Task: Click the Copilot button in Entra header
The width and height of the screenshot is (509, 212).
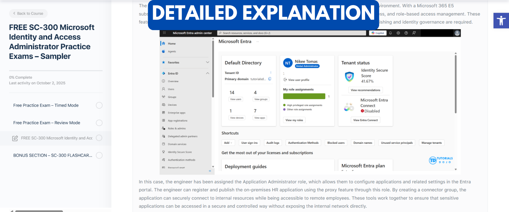Action: pyautogui.click(x=378, y=33)
